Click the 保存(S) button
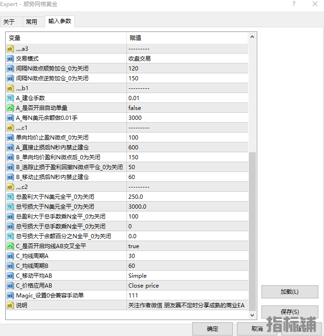The height and width of the screenshot is (336, 324). click(290, 312)
